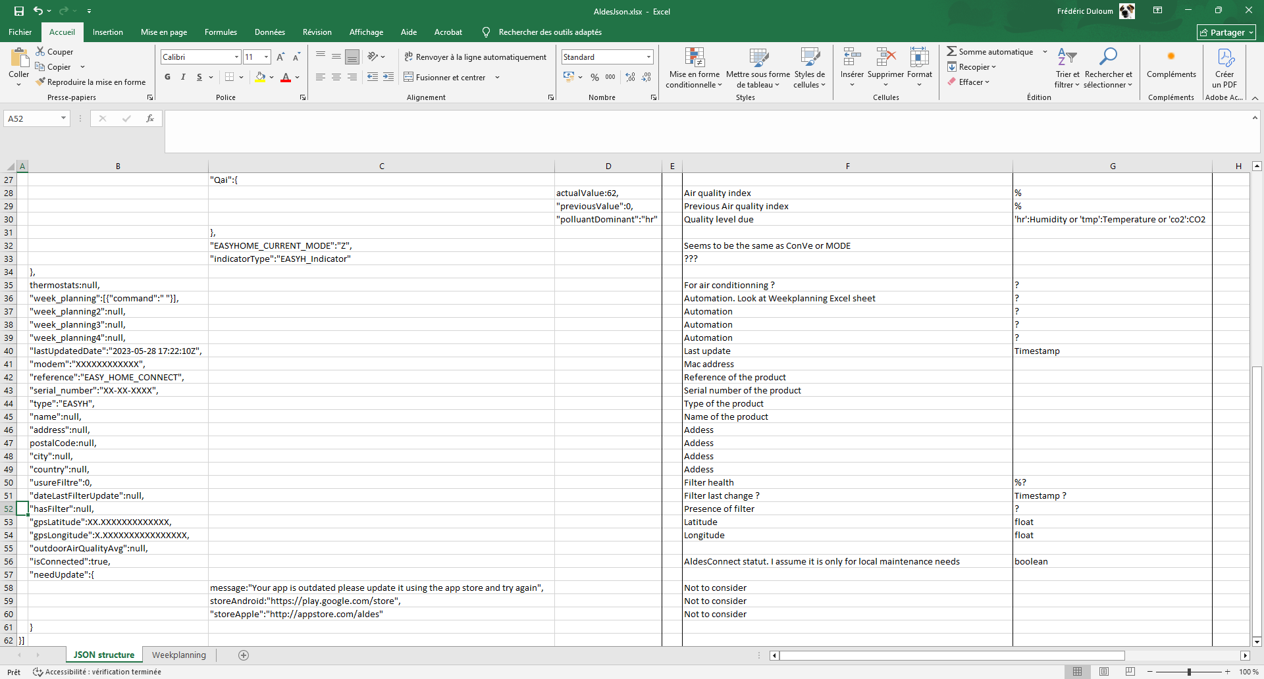Viewport: 1264px width, 679px height.
Task: Toggle Wrap Text automatically option
Action: (x=475, y=57)
